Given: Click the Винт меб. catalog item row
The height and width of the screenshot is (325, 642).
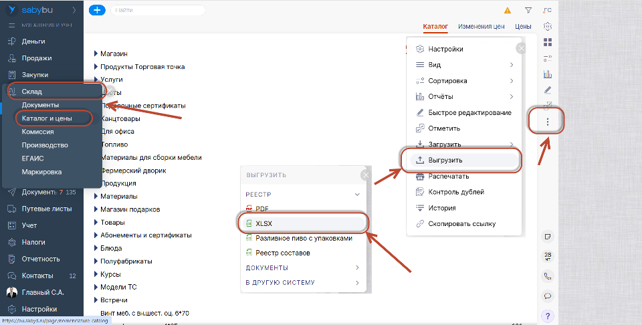Looking at the screenshot, I should pyautogui.click(x=144, y=313).
